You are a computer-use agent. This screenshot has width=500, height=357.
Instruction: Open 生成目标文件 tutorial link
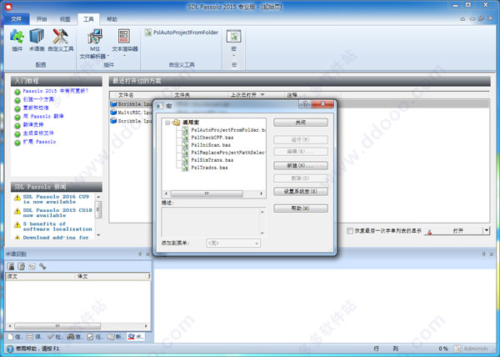point(38,133)
